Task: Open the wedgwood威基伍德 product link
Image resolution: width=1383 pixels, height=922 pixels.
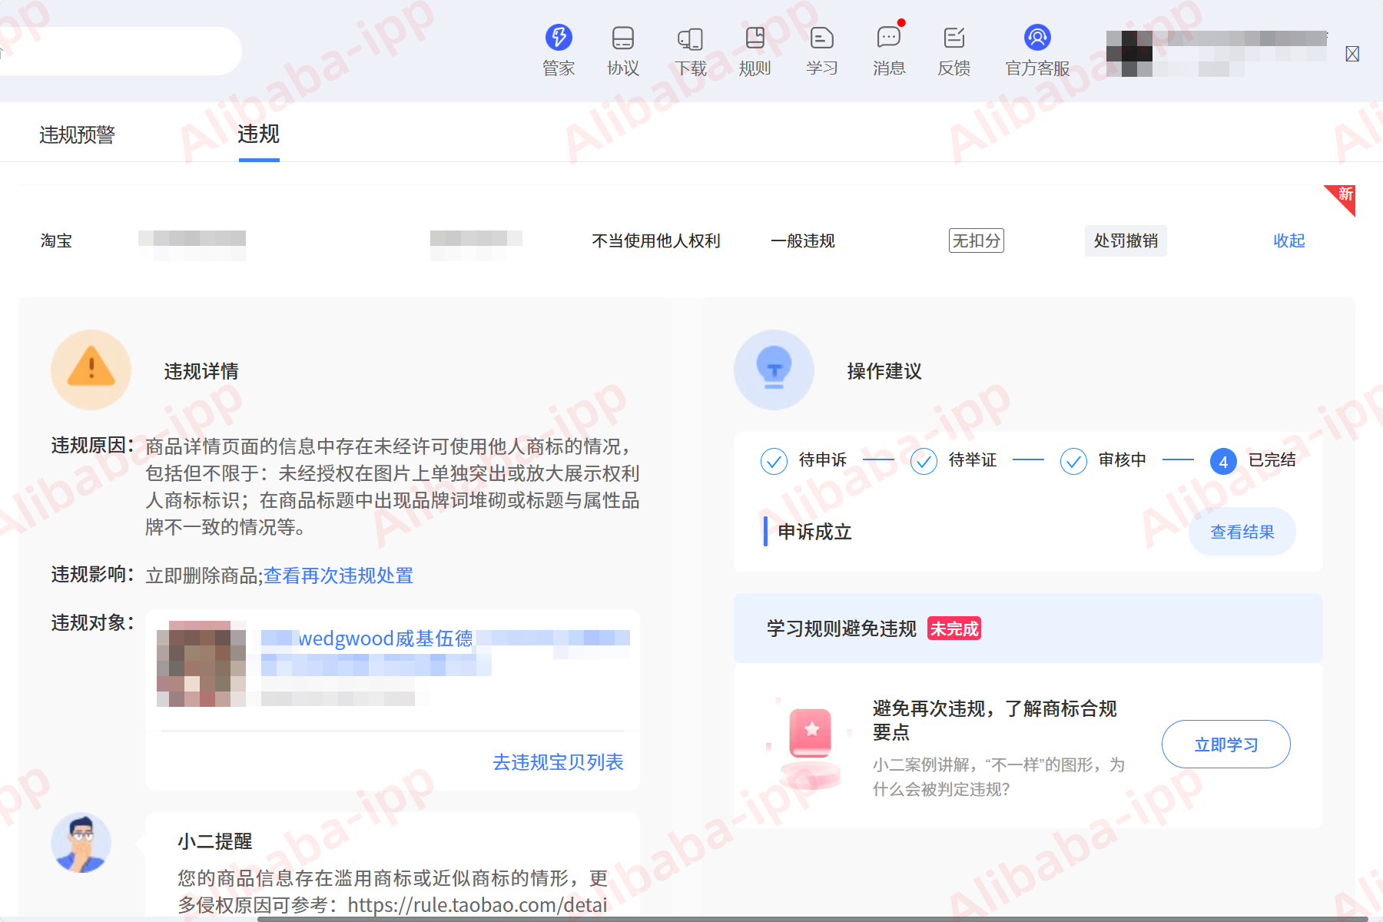Action: point(386,638)
